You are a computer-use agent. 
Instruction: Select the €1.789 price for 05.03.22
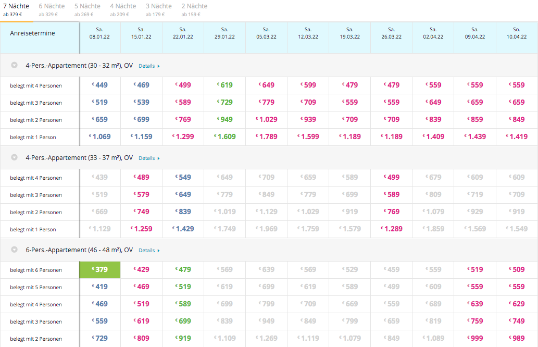(267, 137)
